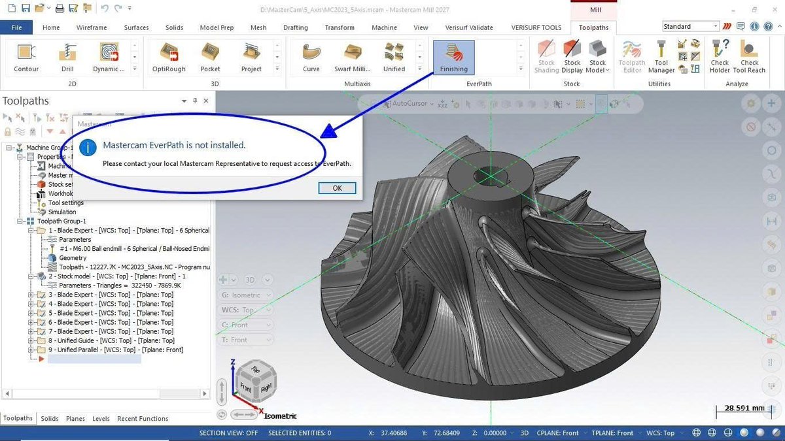
Task: Open the Surfaces ribbon tab
Action: click(137, 27)
